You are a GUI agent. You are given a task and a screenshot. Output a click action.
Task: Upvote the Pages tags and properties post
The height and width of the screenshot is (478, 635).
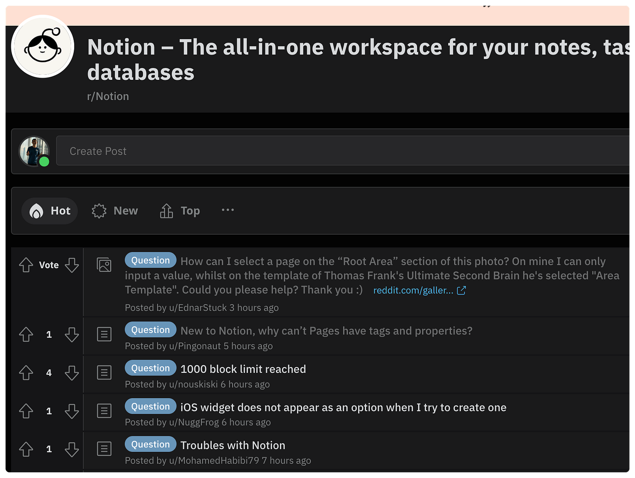(x=26, y=335)
